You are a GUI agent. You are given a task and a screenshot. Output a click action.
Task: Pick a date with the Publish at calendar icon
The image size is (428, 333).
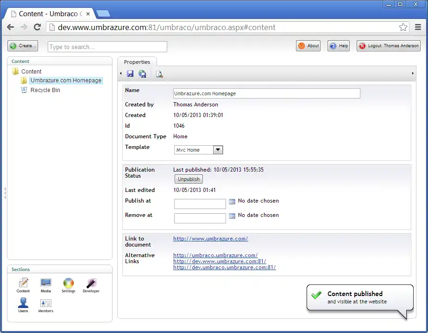tap(232, 202)
